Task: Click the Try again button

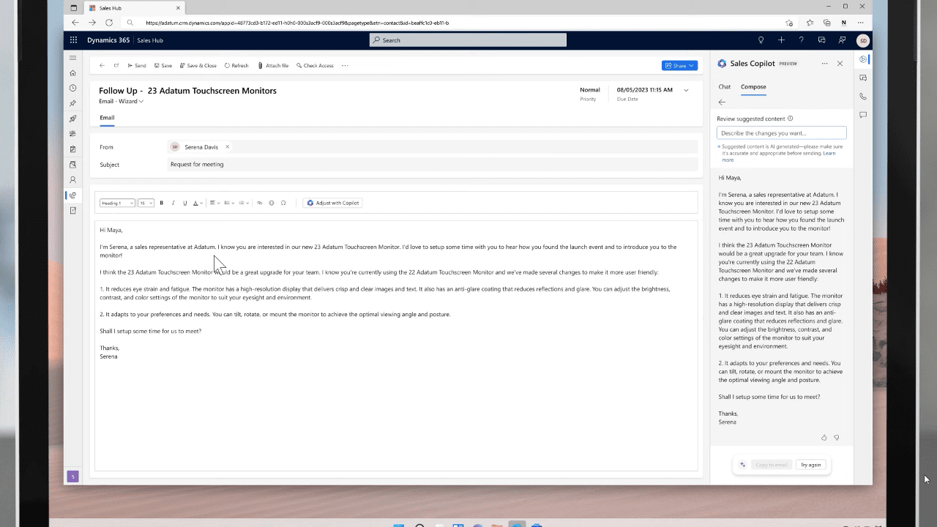Action: pyautogui.click(x=810, y=465)
